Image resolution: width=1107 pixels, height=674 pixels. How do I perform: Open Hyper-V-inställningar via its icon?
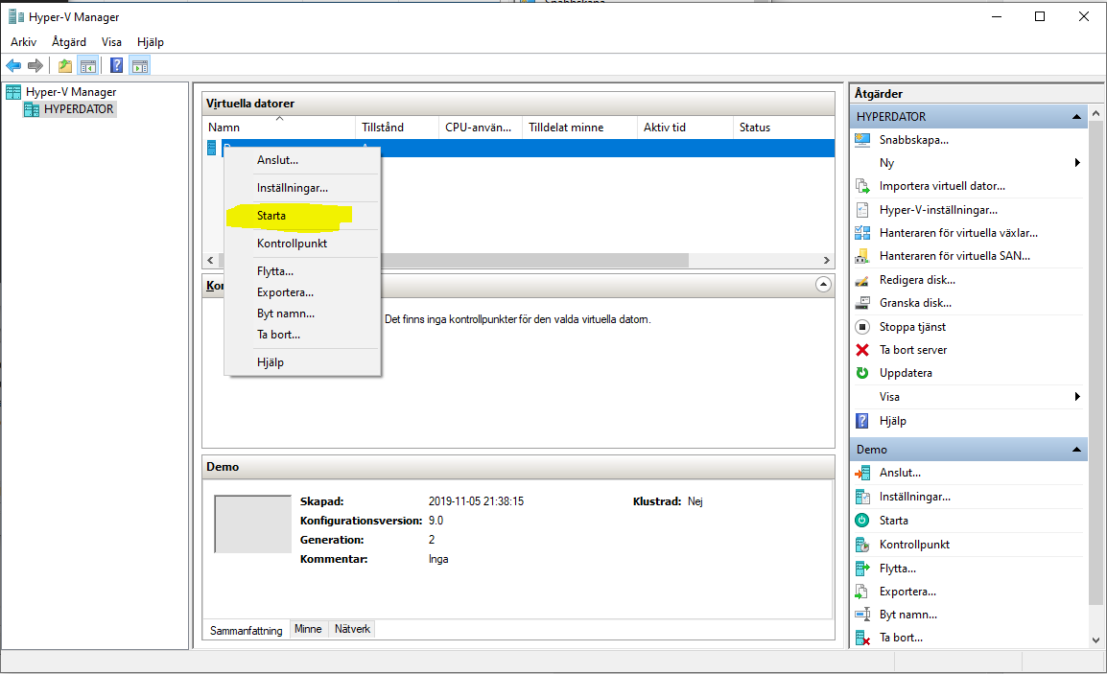coord(862,210)
